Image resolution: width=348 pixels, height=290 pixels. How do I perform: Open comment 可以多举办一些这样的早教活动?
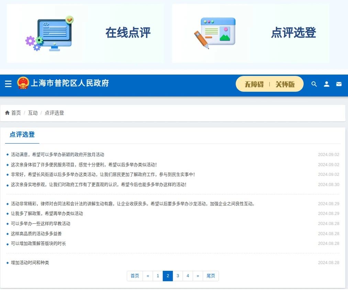pos(41,224)
